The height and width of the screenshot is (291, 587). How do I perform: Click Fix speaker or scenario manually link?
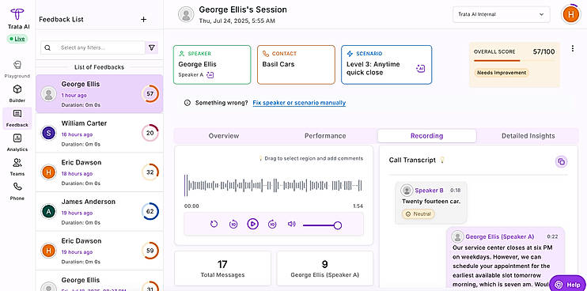[299, 103]
